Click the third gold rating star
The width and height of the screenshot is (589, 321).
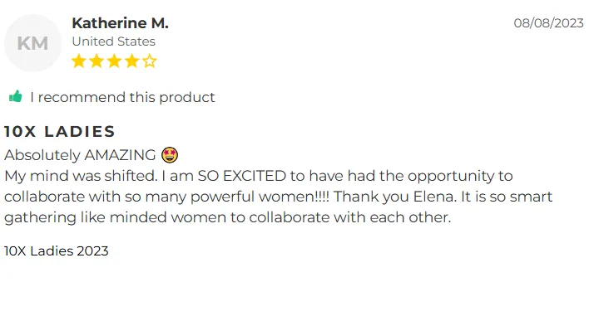[114, 61]
